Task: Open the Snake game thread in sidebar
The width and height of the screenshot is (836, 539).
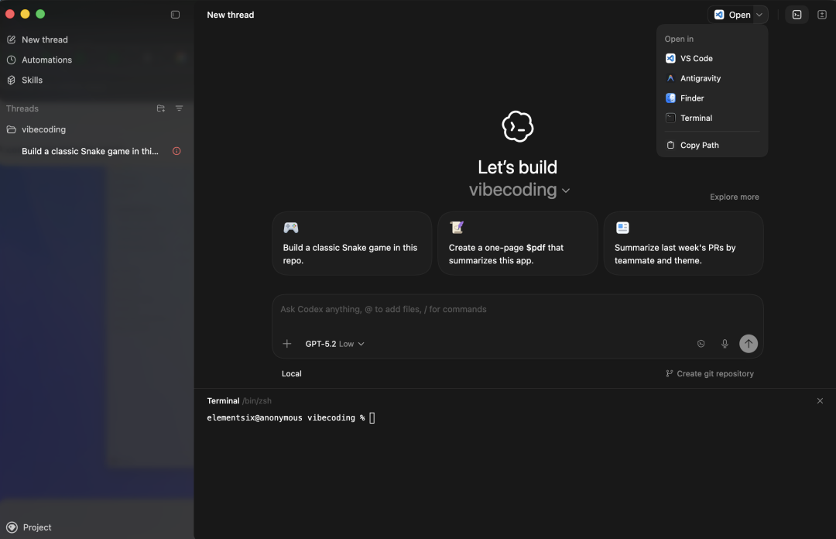Action: pos(90,151)
